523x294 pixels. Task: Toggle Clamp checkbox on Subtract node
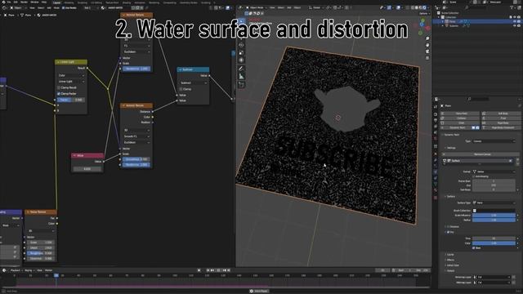tap(181, 89)
